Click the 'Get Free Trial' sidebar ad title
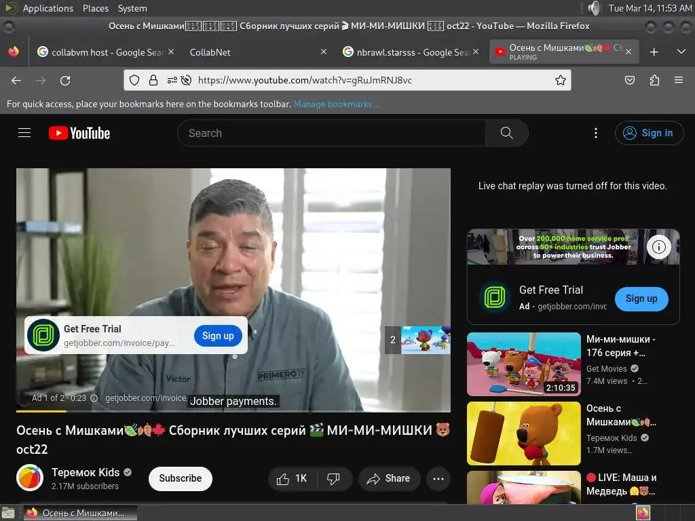The image size is (695, 521). coord(551,290)
